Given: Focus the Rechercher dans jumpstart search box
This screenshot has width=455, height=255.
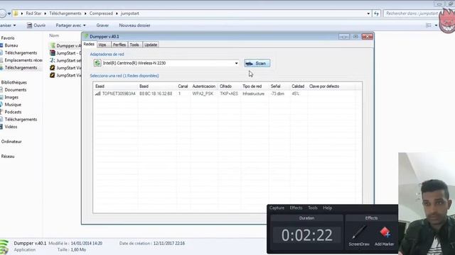Looking at the screenshot, I should click(412, 13).
